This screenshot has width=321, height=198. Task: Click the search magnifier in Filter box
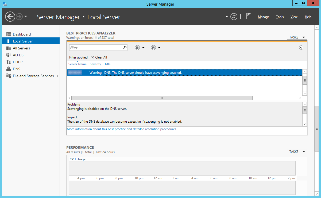pos(125,48)
